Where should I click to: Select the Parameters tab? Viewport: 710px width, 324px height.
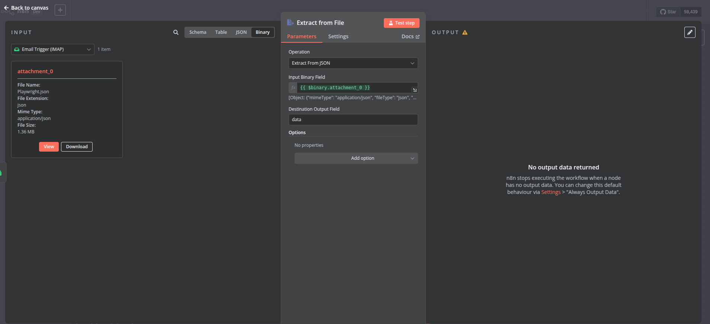click(x=302, y=36)
